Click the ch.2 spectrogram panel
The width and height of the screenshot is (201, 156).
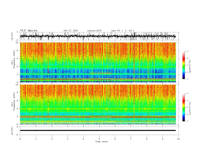(x=98, y=105)
